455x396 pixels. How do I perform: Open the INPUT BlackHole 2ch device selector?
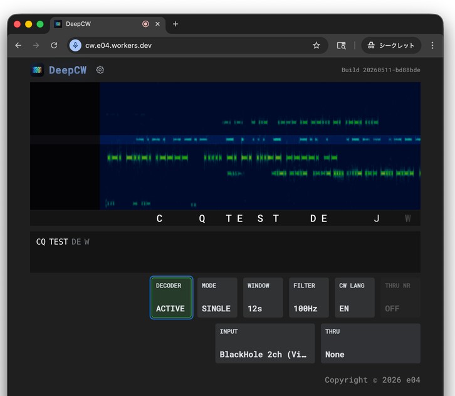coord(265,343)
